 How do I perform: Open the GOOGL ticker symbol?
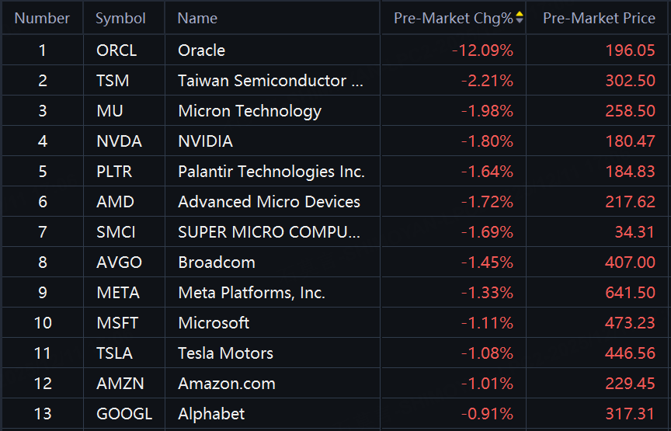coord(124,414)
